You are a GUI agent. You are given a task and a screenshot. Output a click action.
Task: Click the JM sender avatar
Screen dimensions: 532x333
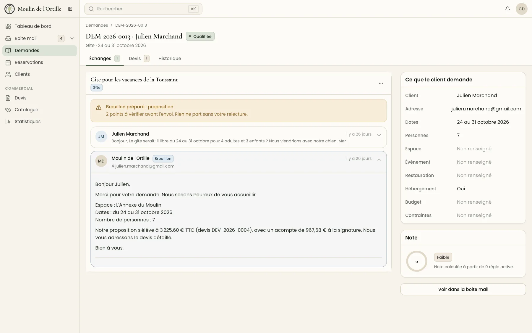click(101, 137)
